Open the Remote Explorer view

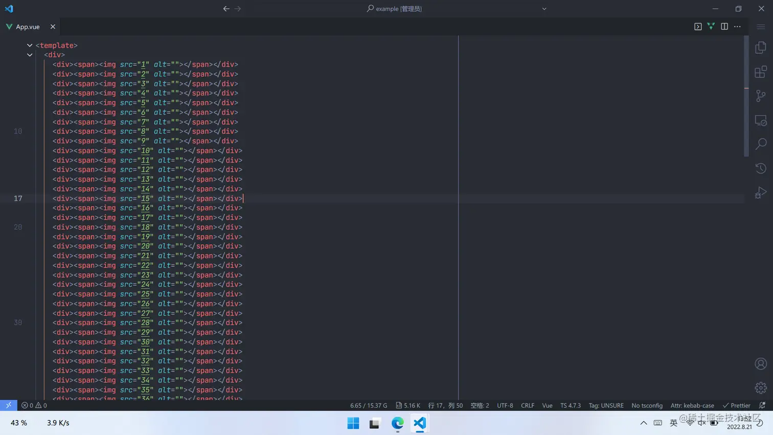(761, 120)
